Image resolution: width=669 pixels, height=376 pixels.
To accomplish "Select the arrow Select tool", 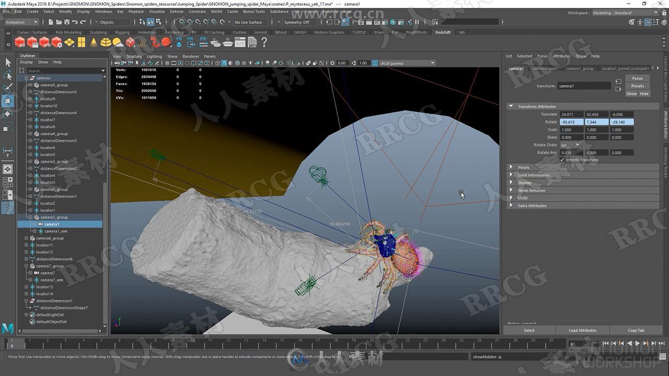I will [x=8, y=62].
